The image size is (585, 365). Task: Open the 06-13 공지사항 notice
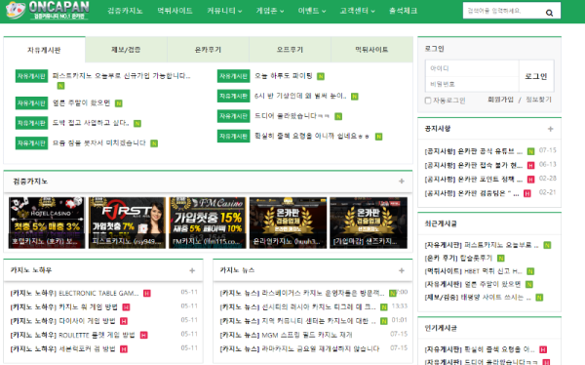[474, 165]
